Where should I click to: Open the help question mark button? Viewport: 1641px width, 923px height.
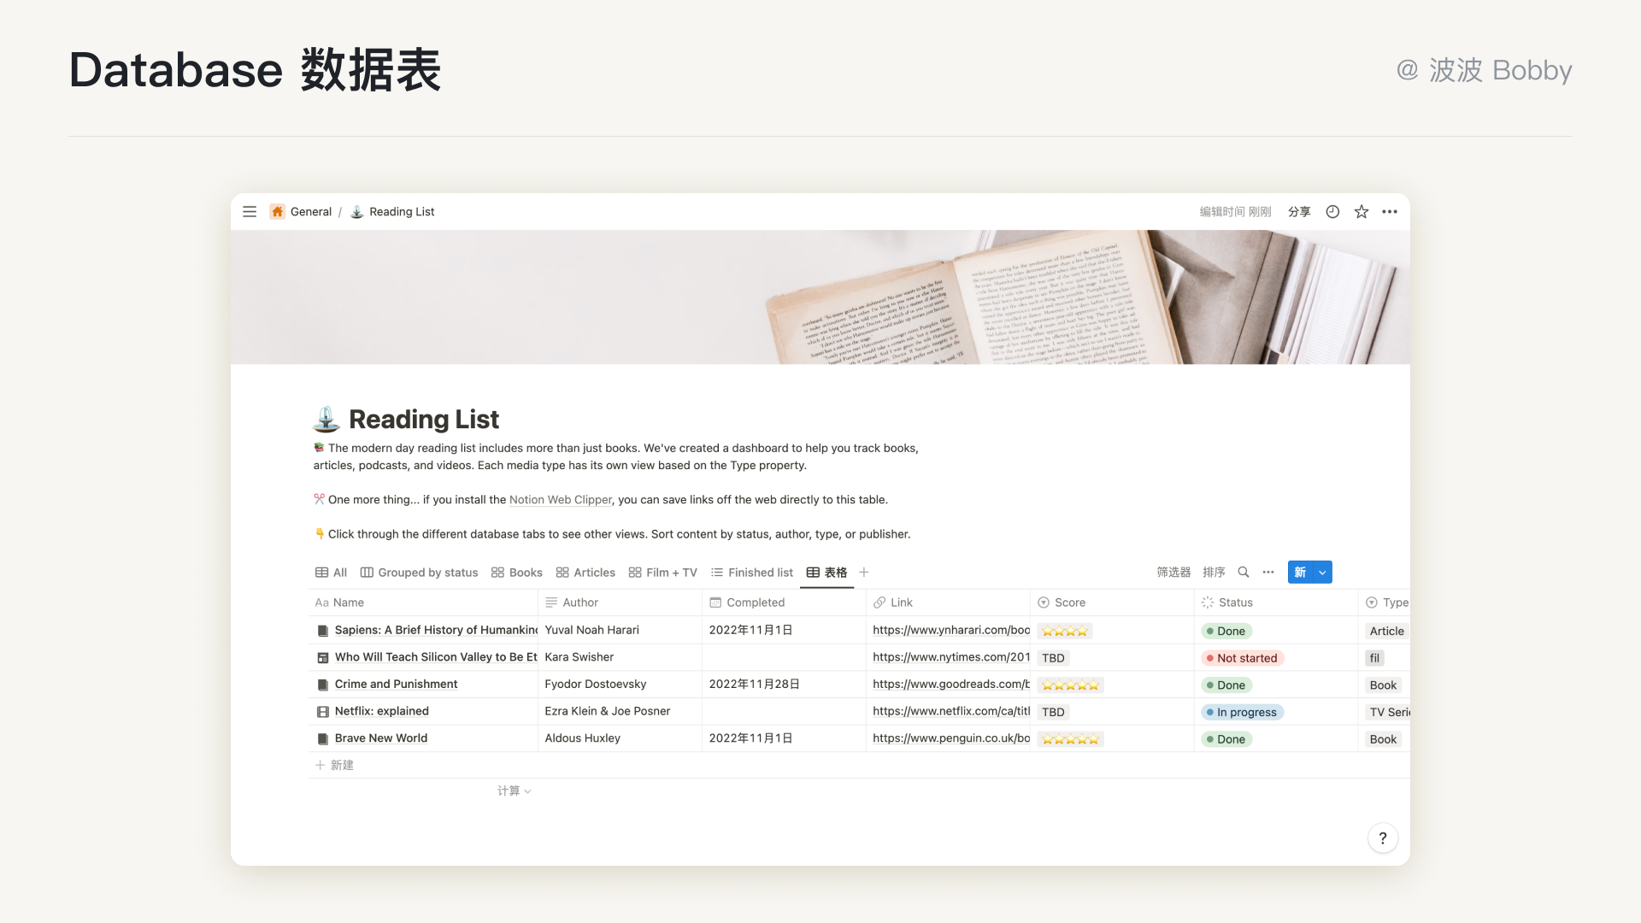click(1382, 838)
